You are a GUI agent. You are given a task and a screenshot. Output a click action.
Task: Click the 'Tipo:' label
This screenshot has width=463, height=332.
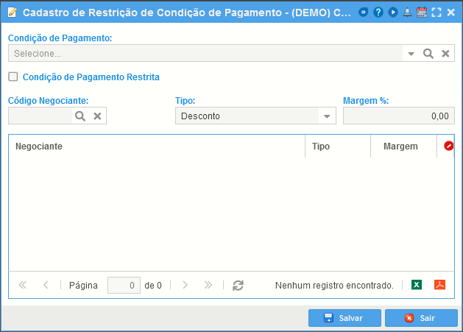185,101
